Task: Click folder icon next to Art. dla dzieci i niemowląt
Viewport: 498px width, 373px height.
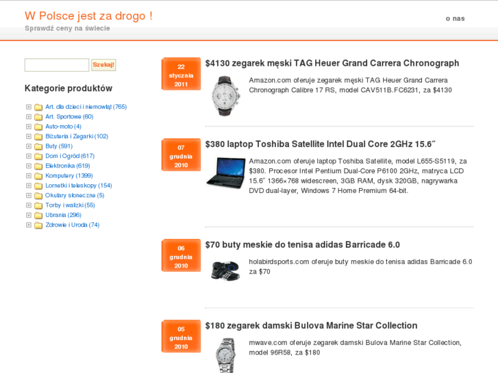Action: click(38, 107)
